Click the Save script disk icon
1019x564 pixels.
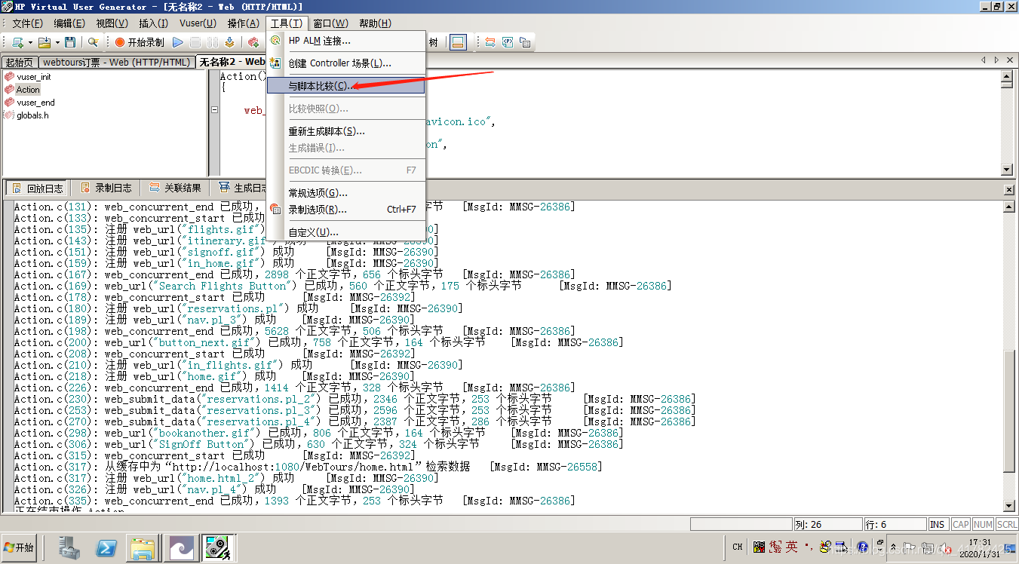tap(70, 42)
